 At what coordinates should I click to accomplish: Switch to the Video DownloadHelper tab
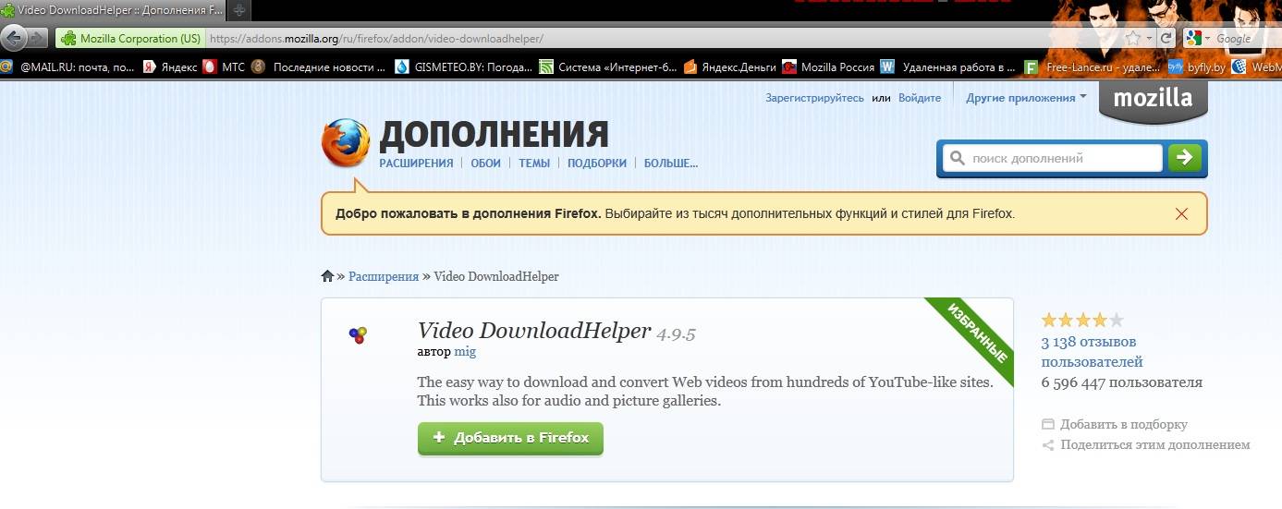tap(111, 10)
